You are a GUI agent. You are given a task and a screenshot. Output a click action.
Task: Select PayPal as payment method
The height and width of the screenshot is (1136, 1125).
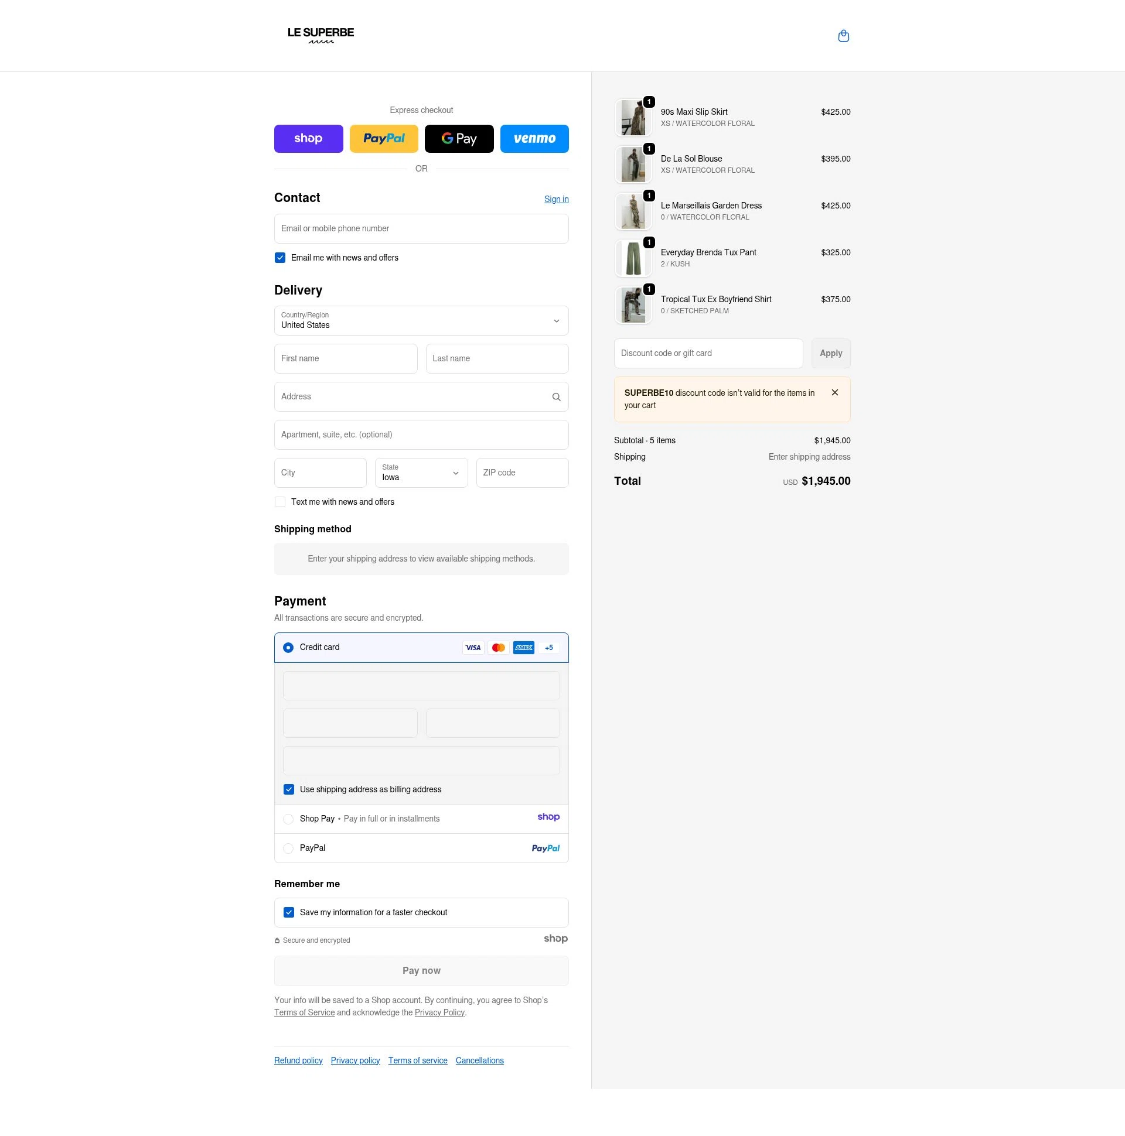pos(288,848)
